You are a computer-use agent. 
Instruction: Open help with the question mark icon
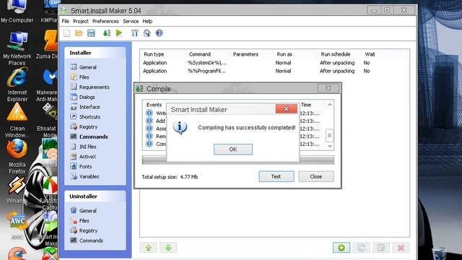point(159,33)
